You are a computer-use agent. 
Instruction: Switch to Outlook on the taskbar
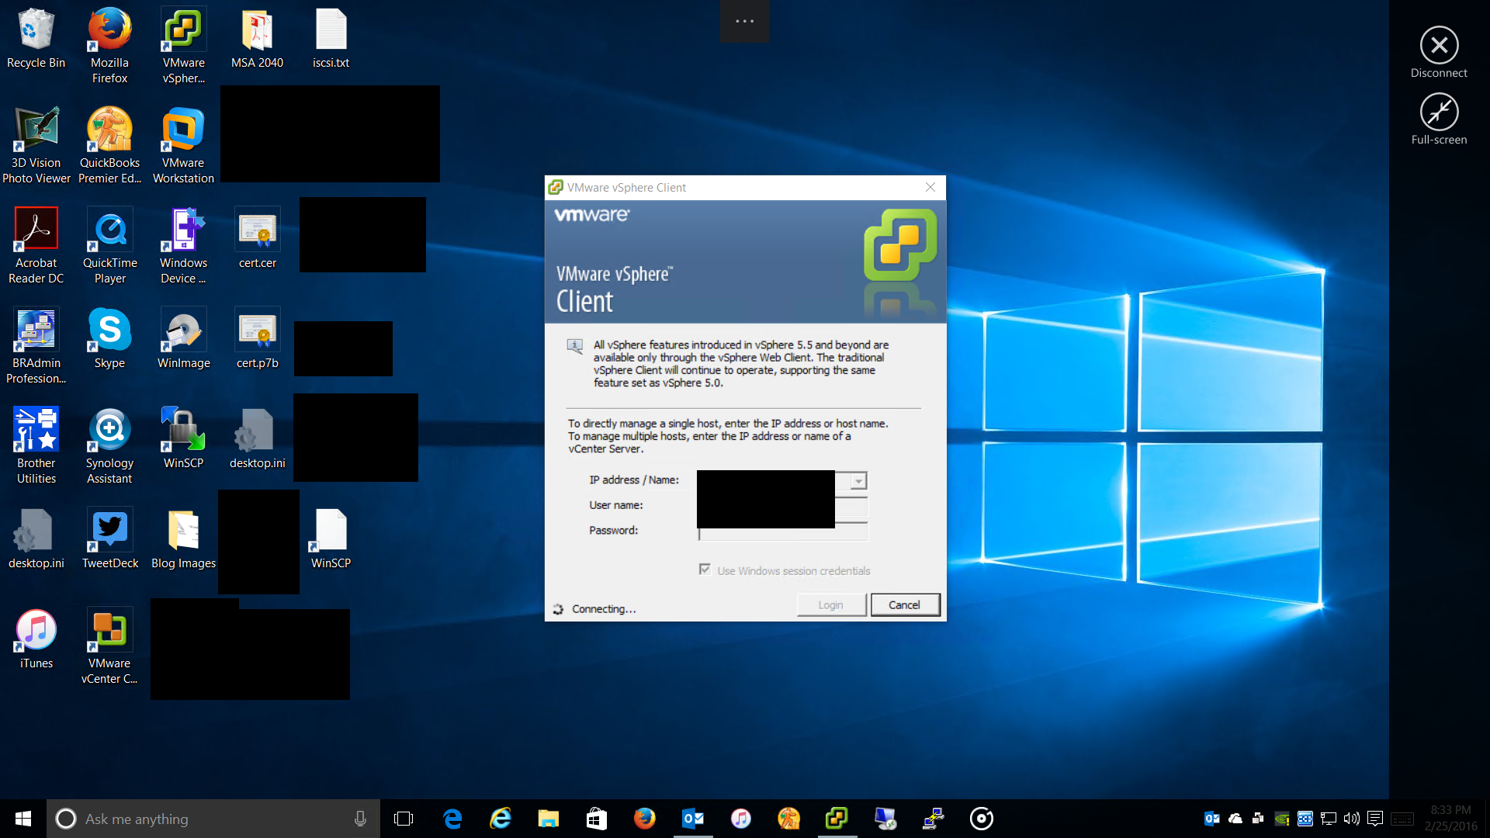pos(693,819)
